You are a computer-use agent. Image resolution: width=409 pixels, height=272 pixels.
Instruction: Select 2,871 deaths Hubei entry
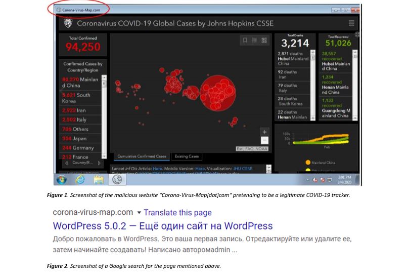pyautogui.click(x=293, y=59)
